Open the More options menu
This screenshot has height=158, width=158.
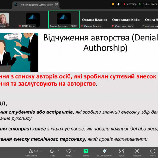click(153, 153)
